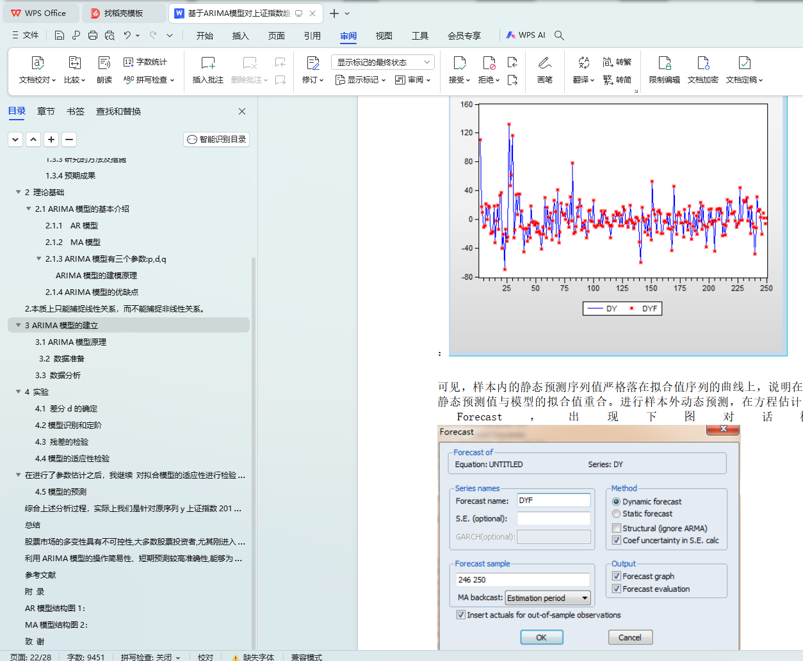
Task: Click the Redo arrow icon
Action: 153,35
